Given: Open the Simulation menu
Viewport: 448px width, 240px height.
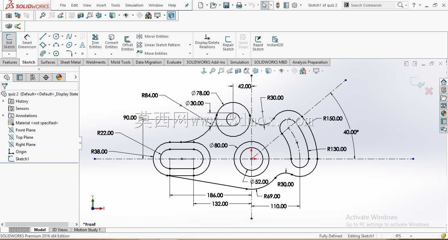Looking at the screenshot, I should coord(134,5).
